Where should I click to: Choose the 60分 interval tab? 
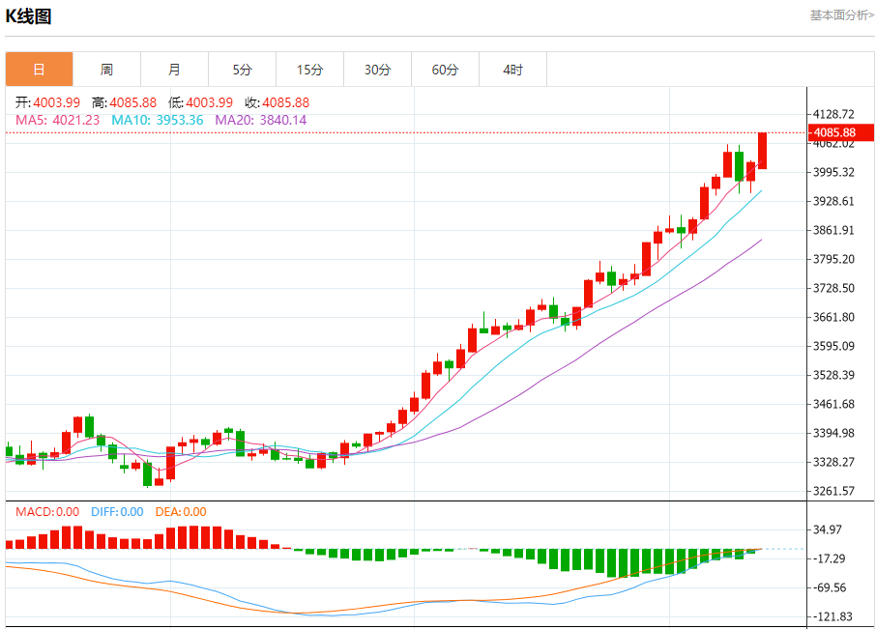point(445,70)
